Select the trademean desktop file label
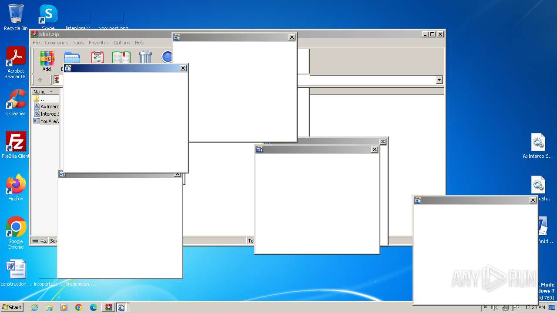This screenshot has width=557, height=313. point(81,284)
